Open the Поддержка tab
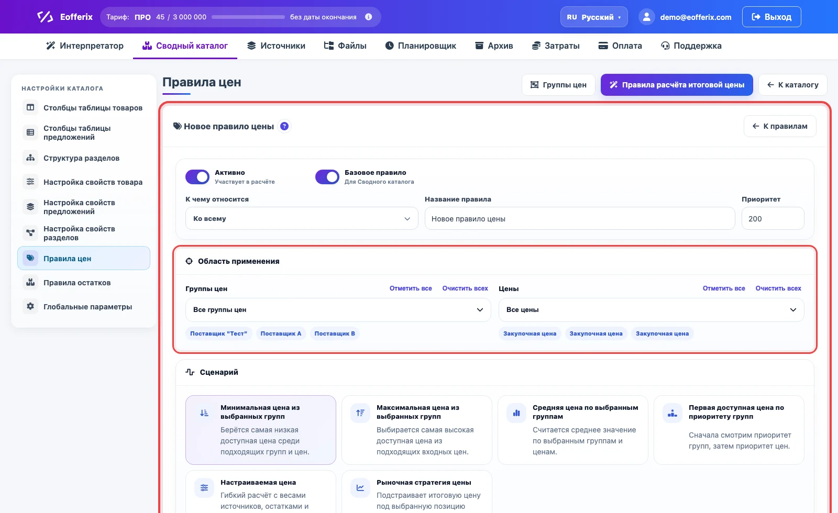Screen dimensions: 838x513 [x=691, y=46]
